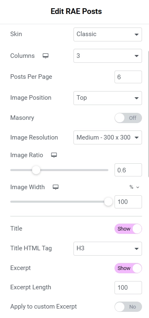The width and height of the screenshot is (149, 318).
Task: Open the Image Width percent unit selector
Action: 134,187
